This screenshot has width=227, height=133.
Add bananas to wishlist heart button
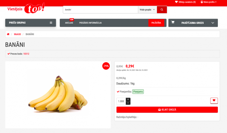[x=214, y=101]
